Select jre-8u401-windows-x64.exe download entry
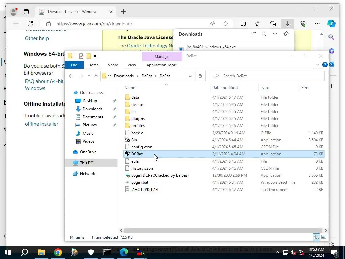Image resolution: width=345 pixels, height=259 pixels. [211, 47]
